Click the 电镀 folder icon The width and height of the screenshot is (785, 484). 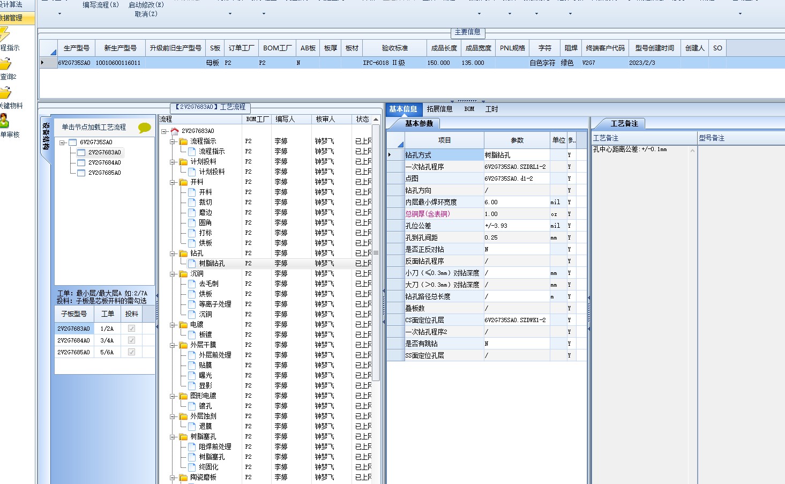click(183, 324)
